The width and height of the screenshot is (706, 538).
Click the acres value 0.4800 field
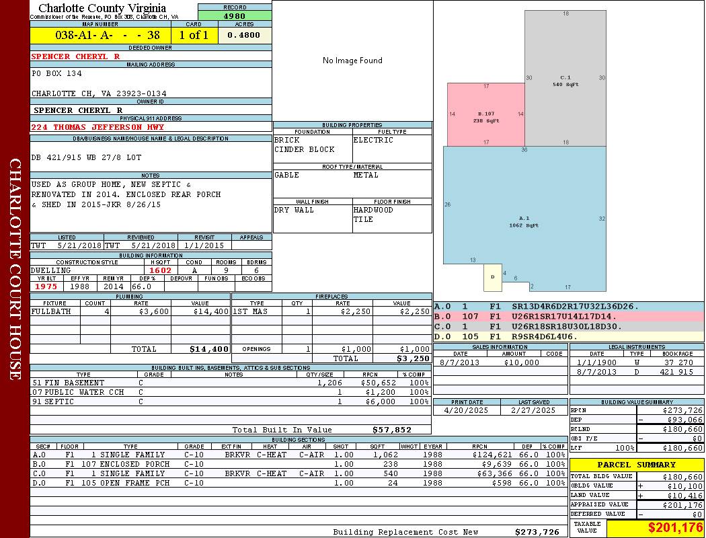(x=245, y=35)
